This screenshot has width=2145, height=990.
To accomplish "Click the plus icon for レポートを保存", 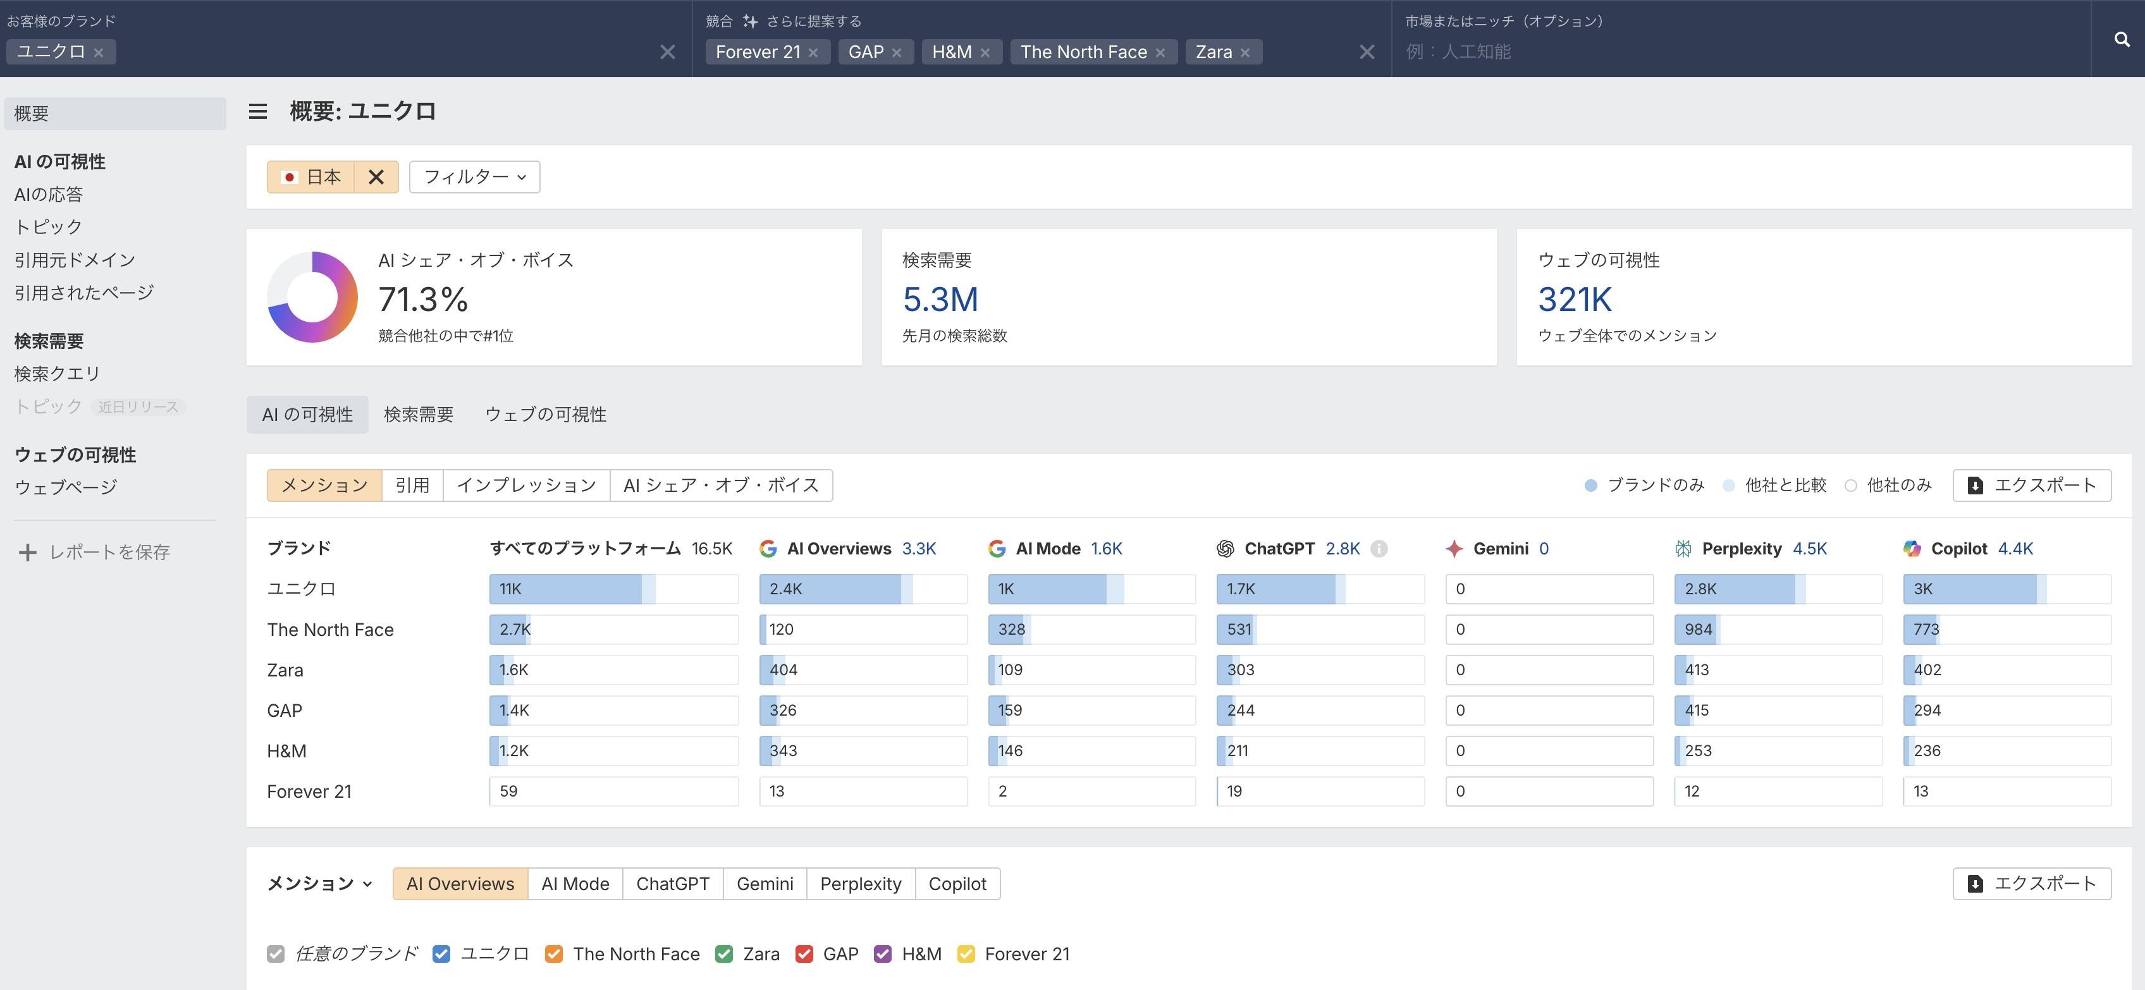I will 27,552.
